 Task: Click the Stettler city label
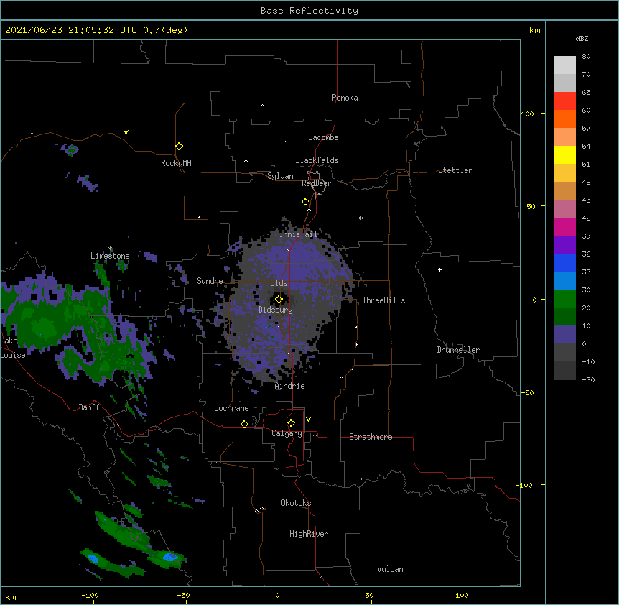455,170
